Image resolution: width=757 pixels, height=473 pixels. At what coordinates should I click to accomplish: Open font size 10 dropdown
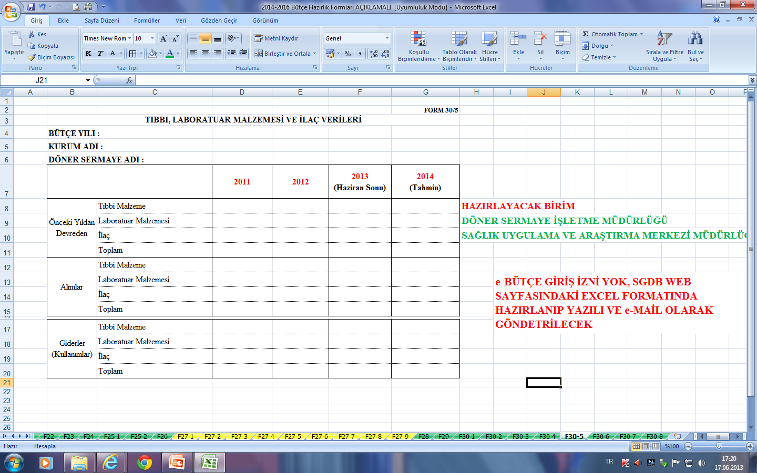(152, 38)
